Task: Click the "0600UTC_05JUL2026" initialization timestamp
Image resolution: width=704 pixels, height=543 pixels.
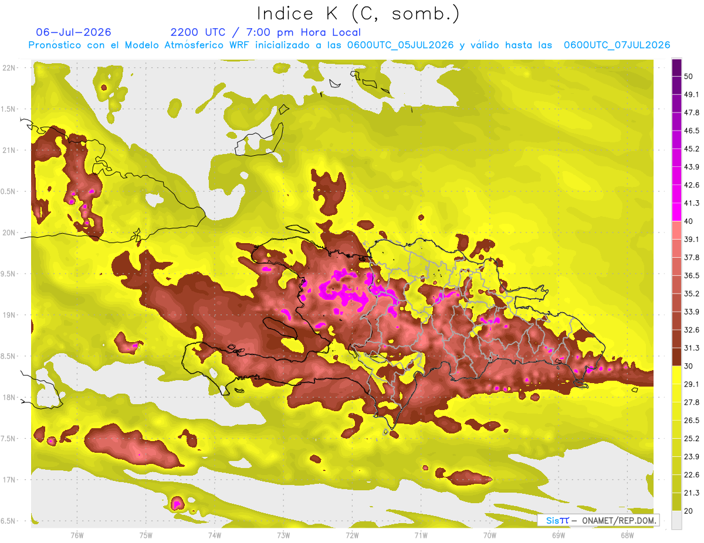Action: coord(400,45)
